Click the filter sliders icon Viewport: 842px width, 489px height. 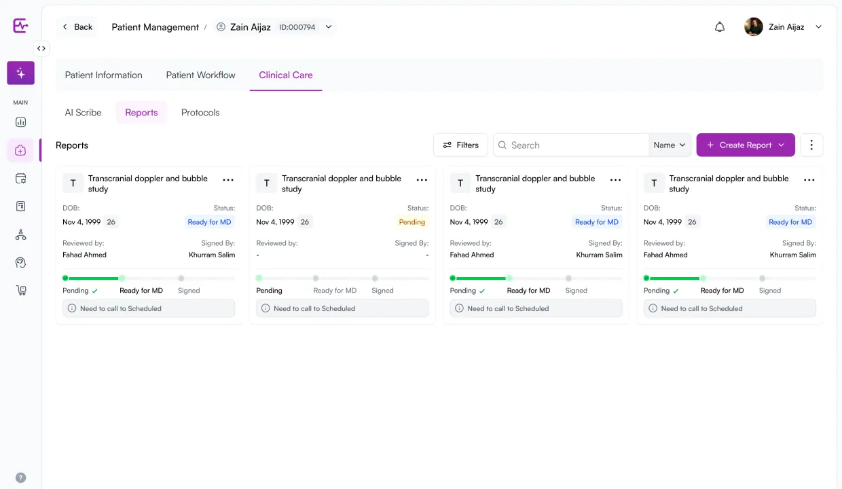pyautogui.click(x=447, y=145)
